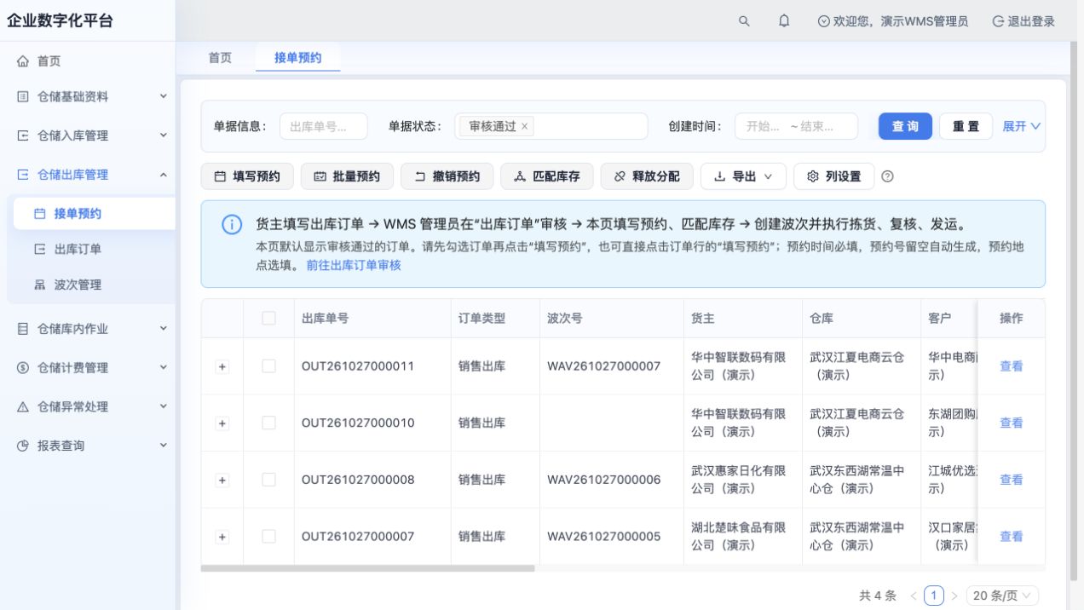The width and height of the screenshot is (1084, 610).
Task: Click the 出库订单 submenu icon
Action: point(40,249)
